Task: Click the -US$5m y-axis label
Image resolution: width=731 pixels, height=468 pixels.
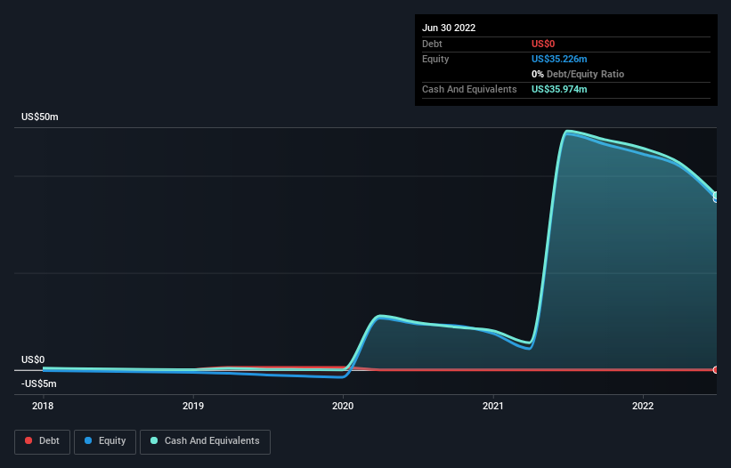Action: pos(38,383)
